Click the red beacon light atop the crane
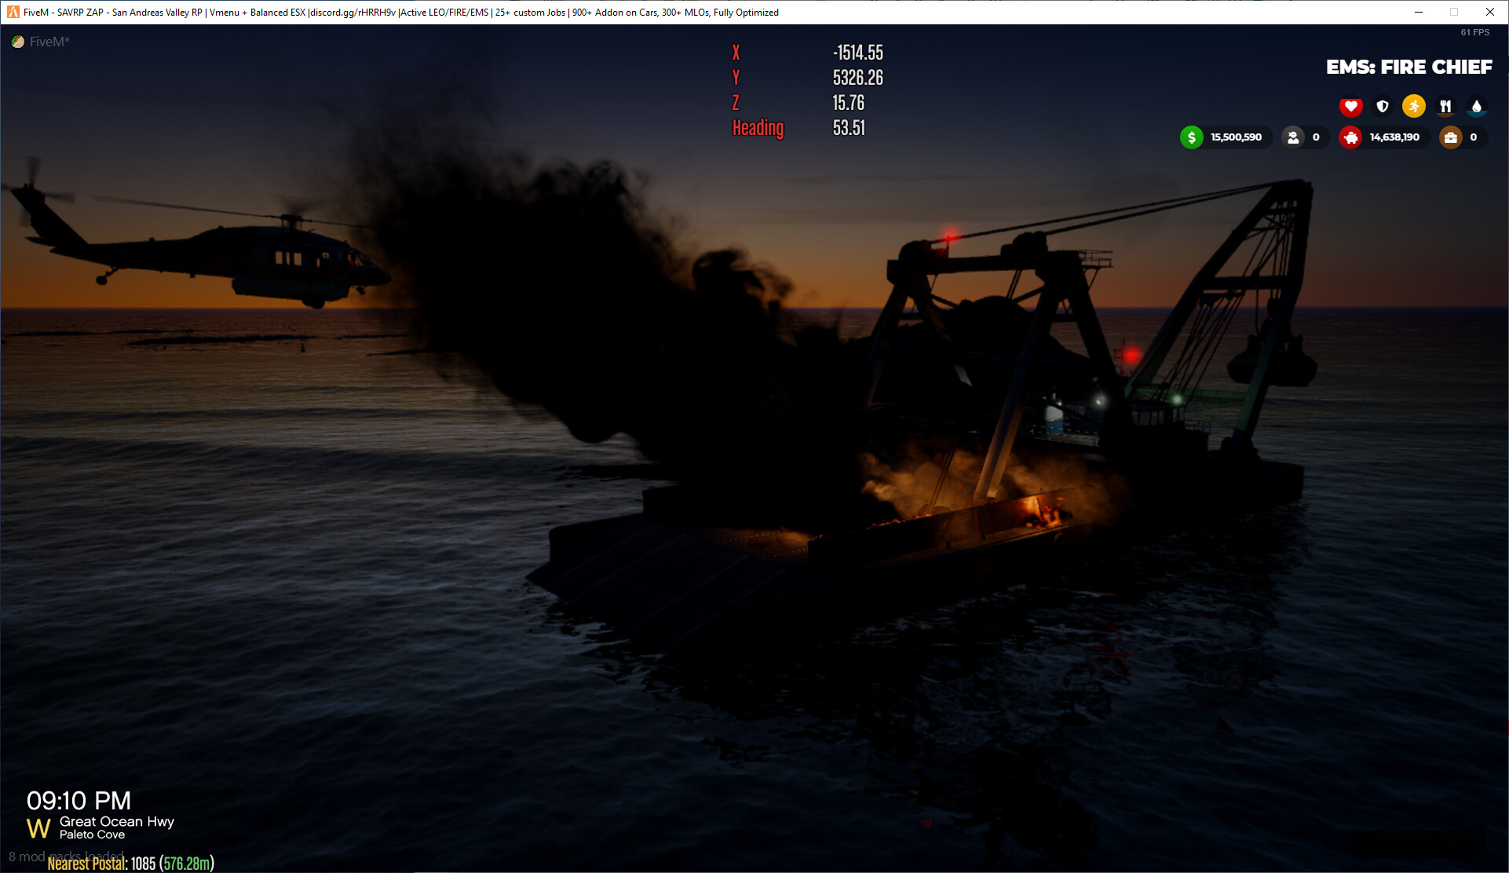The image size is (1509, 873). click(949, 236)
